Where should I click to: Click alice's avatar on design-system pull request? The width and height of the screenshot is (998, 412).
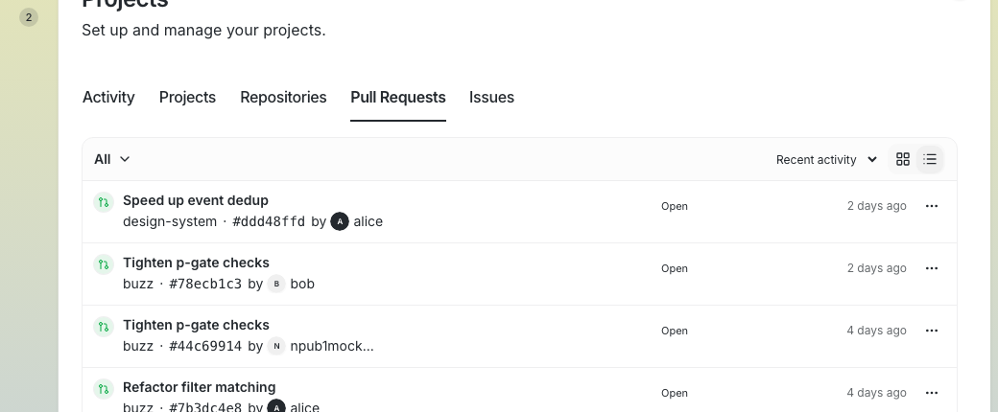pos(340,221)
